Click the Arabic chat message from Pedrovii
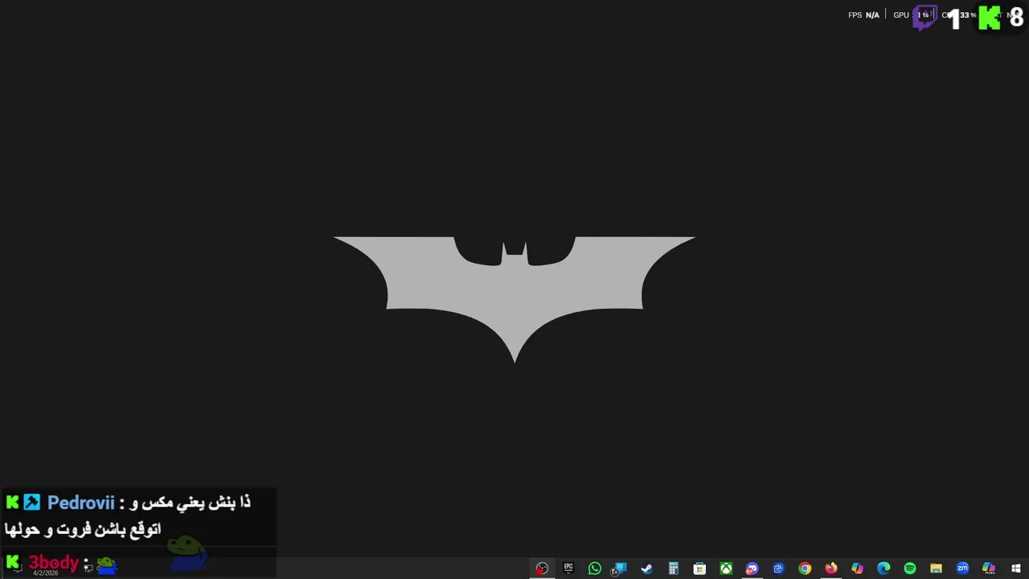This screenshot has height=579, width=1029. 127,515
